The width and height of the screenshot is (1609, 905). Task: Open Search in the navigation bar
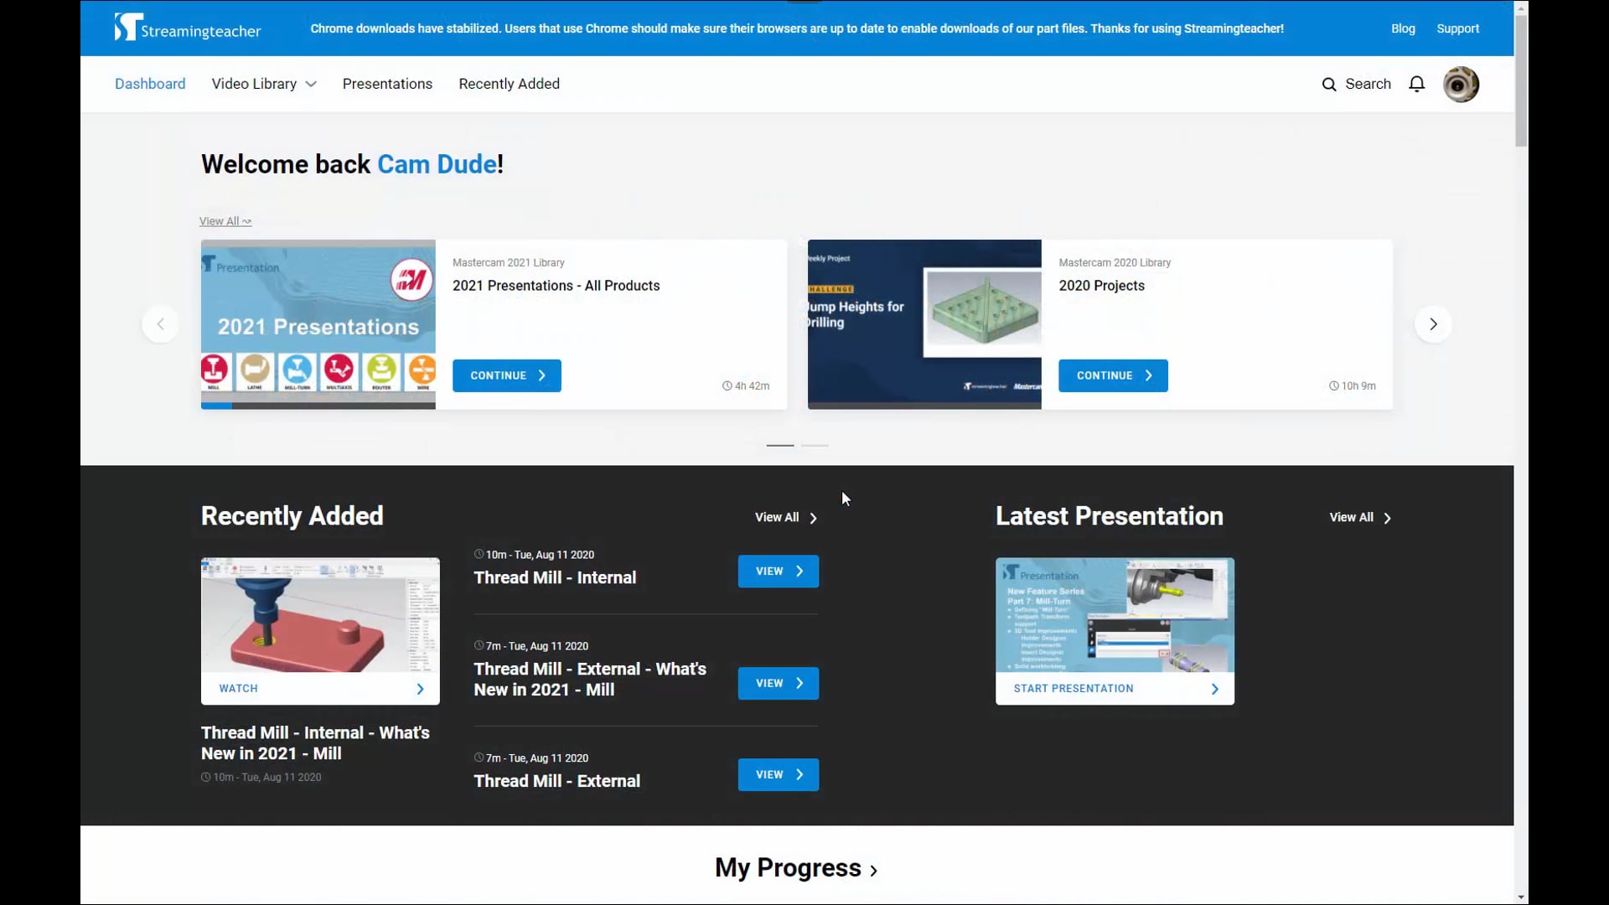[x=1356, y=84]
